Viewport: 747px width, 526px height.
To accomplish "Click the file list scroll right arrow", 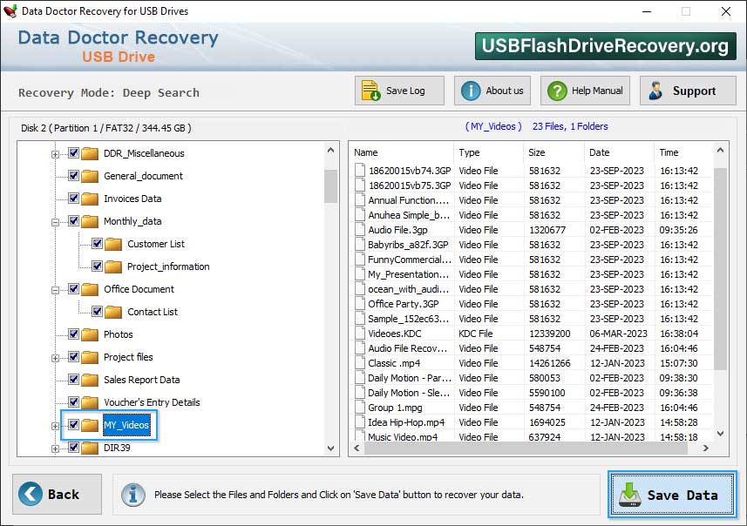I will tap(705, 448).
